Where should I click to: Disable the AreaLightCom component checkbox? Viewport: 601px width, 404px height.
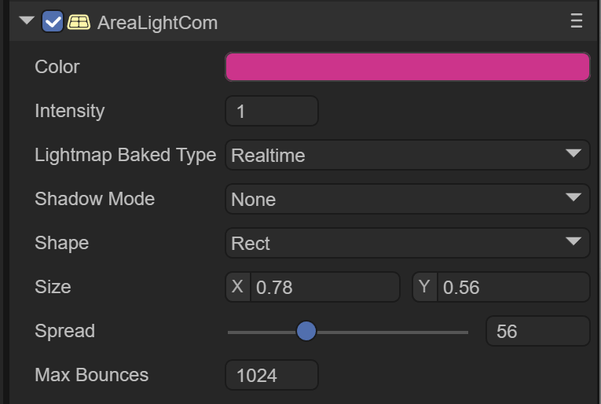(53, 22)
